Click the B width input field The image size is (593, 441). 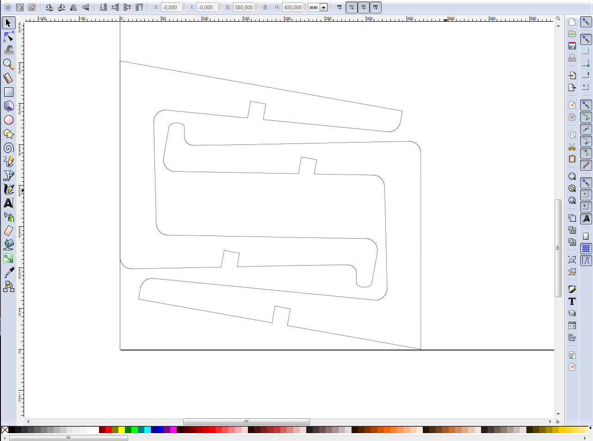243,7
